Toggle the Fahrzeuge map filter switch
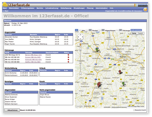152x117 pixels. 119,30
